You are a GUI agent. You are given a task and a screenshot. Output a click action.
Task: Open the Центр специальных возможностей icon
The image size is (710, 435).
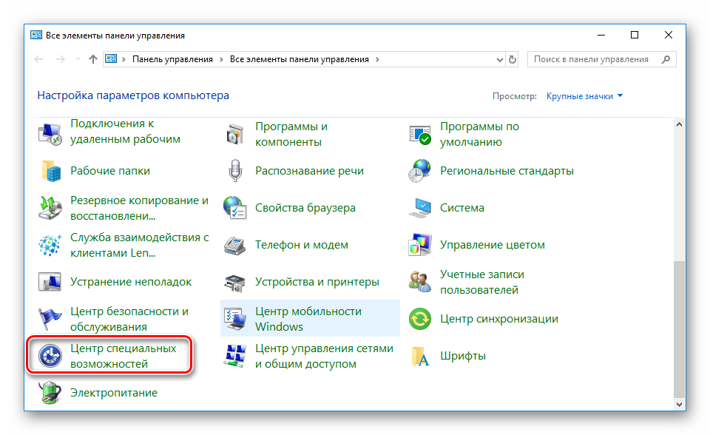tap(50, 356)
